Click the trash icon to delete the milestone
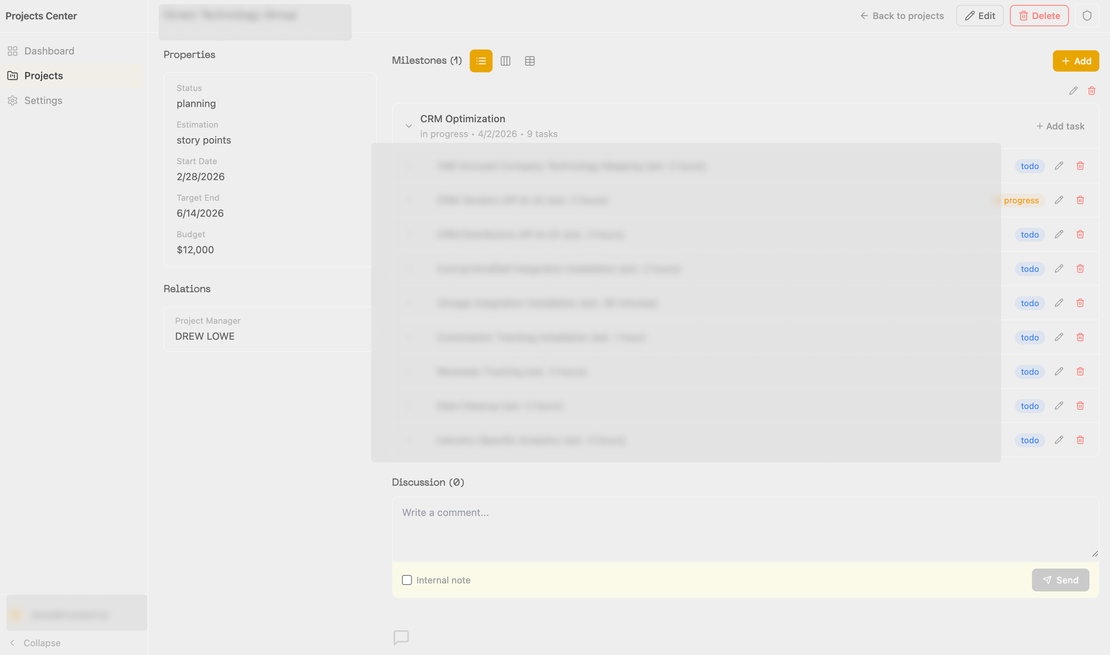This screenshot has height=655, width=1110. click(1092, 91)
